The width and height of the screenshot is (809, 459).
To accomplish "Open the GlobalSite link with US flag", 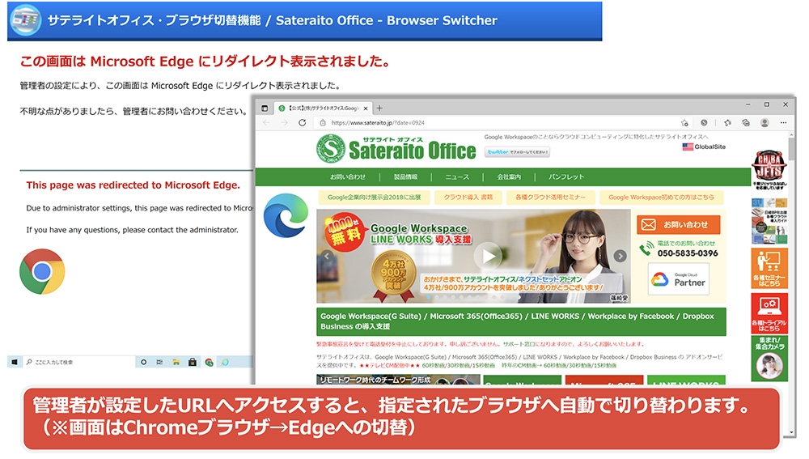I will (704, 147).
